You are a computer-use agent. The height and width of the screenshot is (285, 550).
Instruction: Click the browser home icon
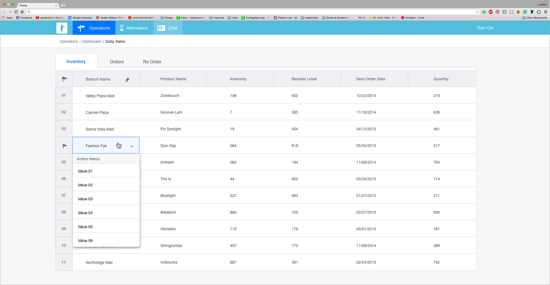click(x=21, y=12)
